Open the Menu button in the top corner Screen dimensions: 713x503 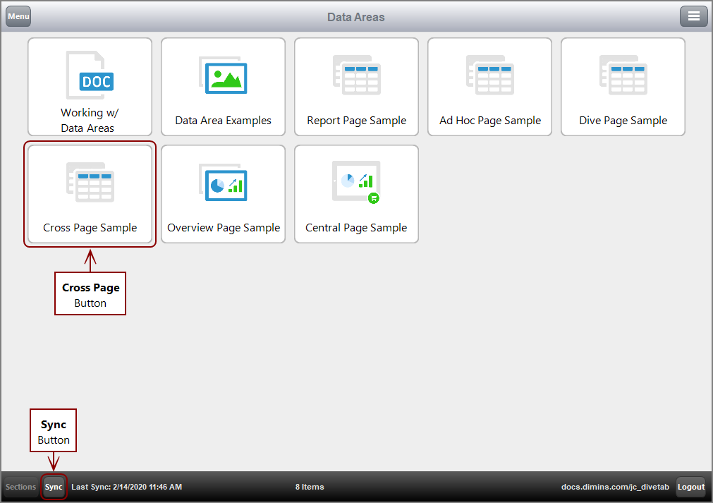pos(18,16)
